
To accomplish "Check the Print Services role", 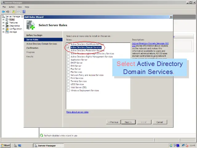I will [68, 78].
